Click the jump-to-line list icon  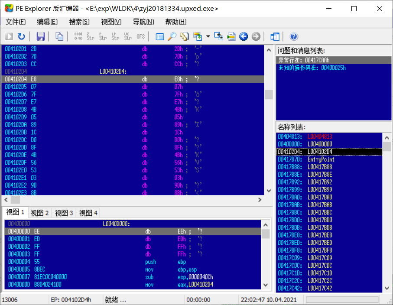click(x=231, y=36)
